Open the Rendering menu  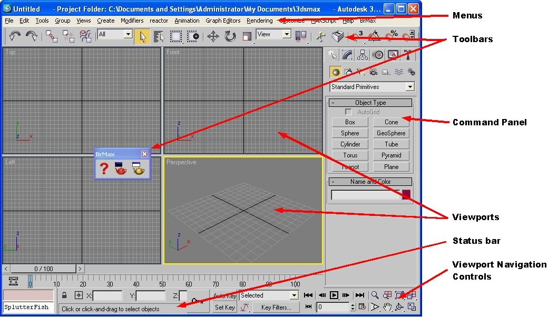[260, 21]
